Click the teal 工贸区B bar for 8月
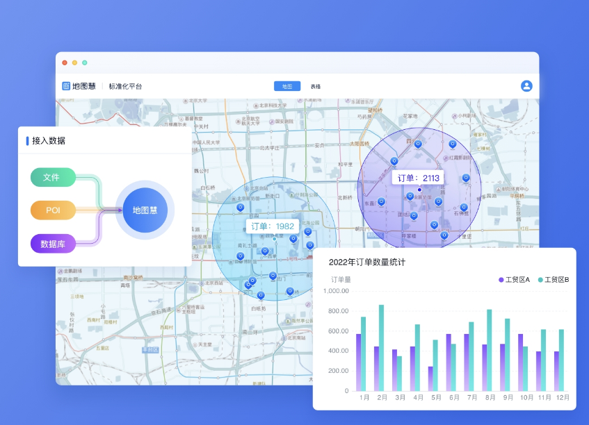589x425 pixels. coord(489,350)
